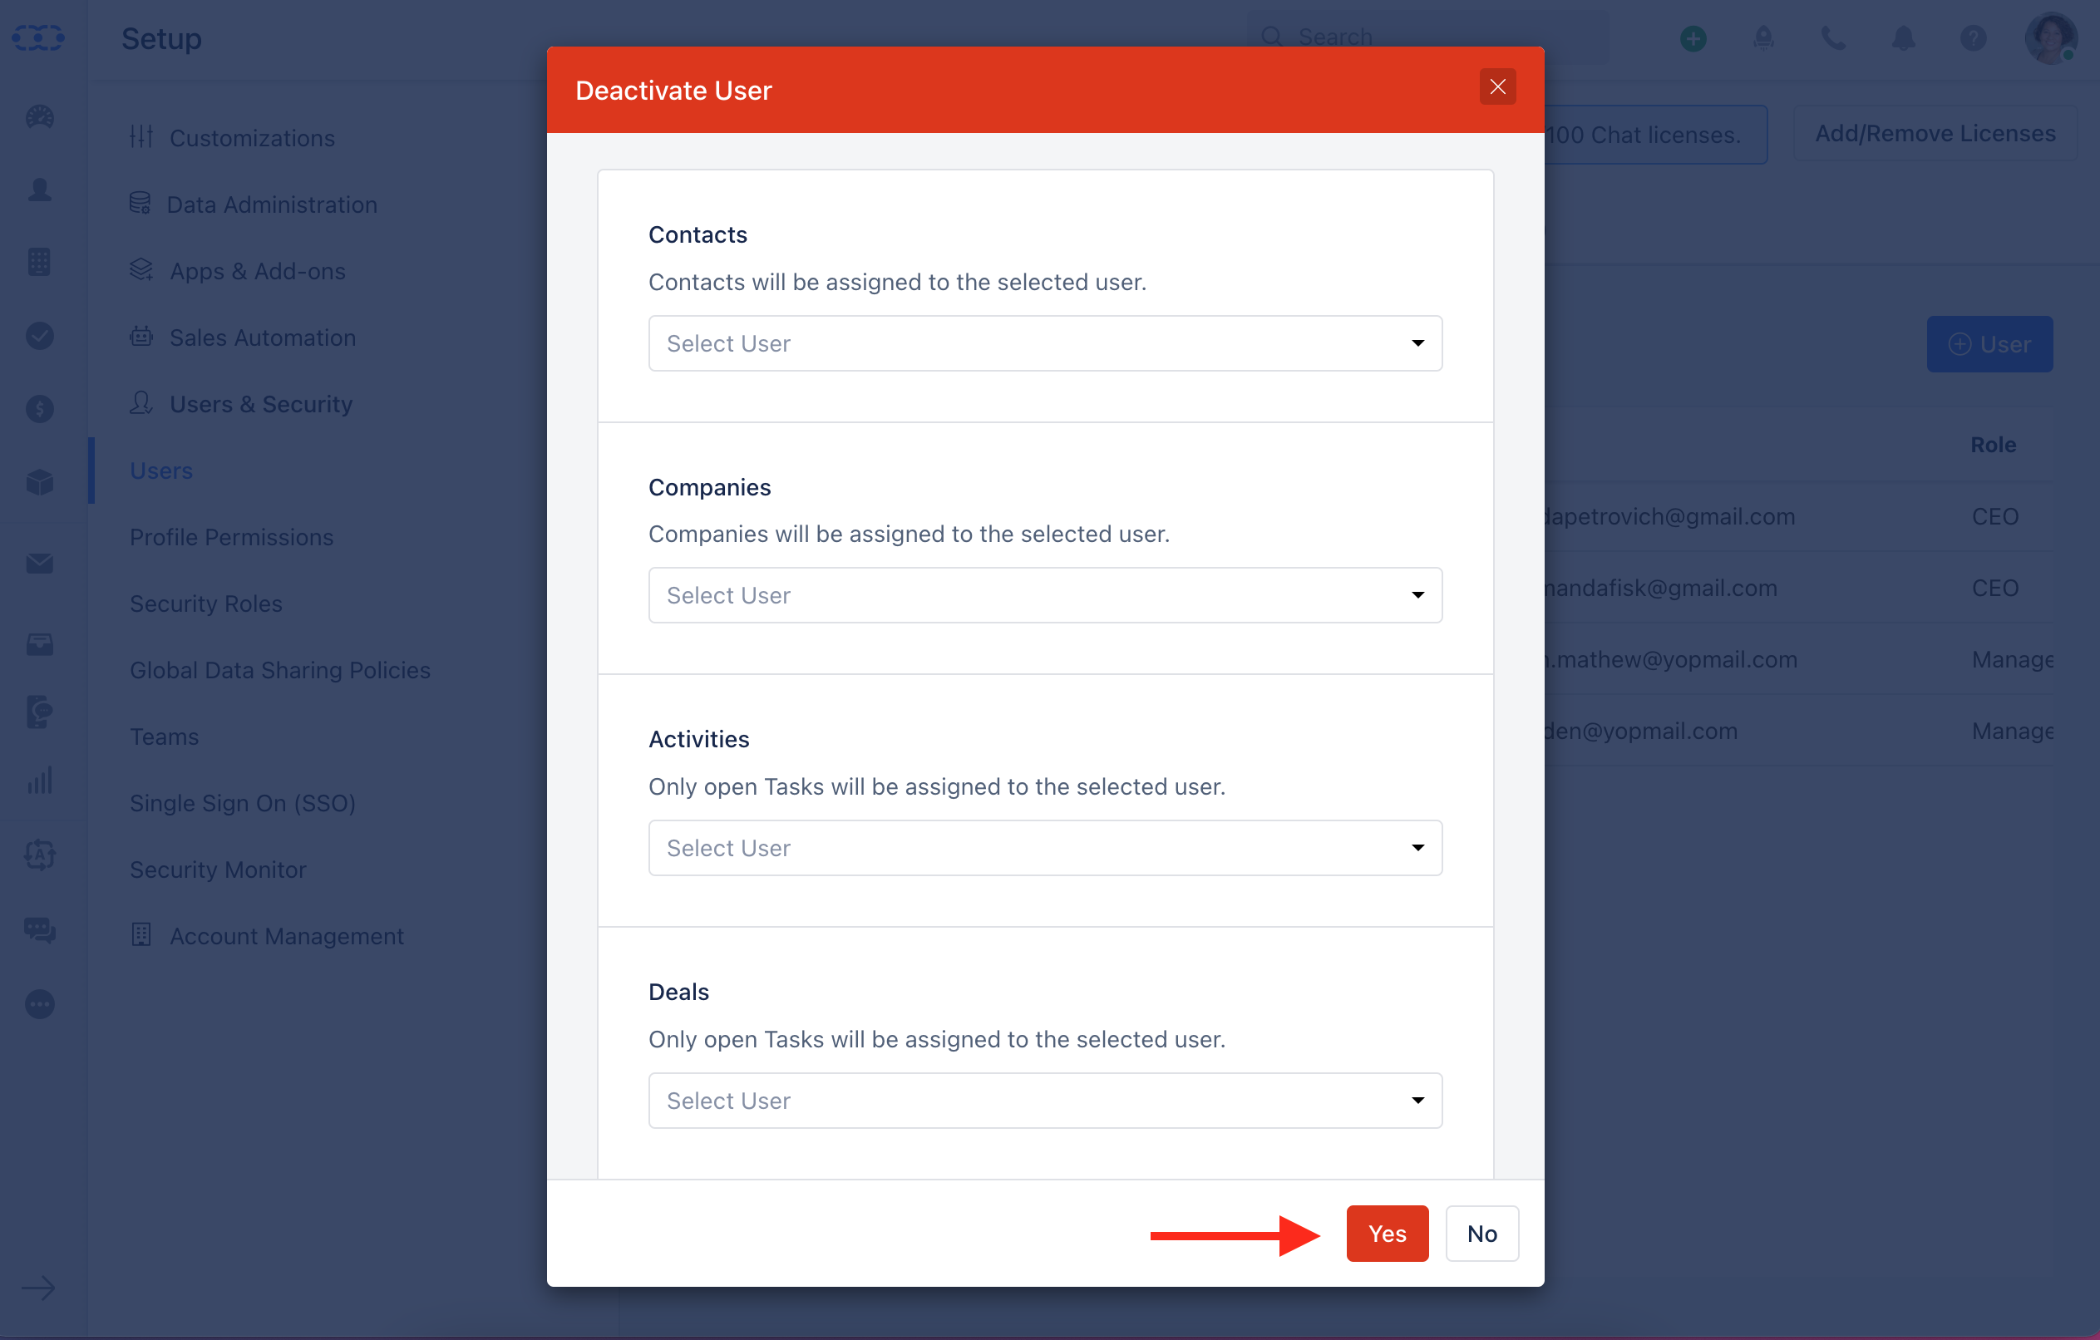
Task: Open the Dashboard speedometer icon in sidebar
Action: click(38, 118)
